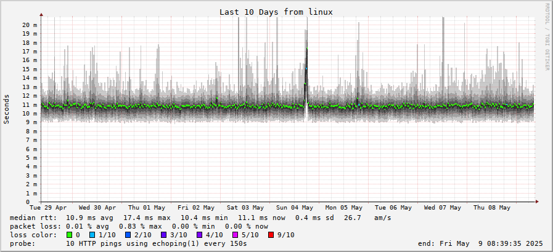Click the 'Mon 05 May' date label
Viewport: 553px width, 252px height.
tap(344, 208)
